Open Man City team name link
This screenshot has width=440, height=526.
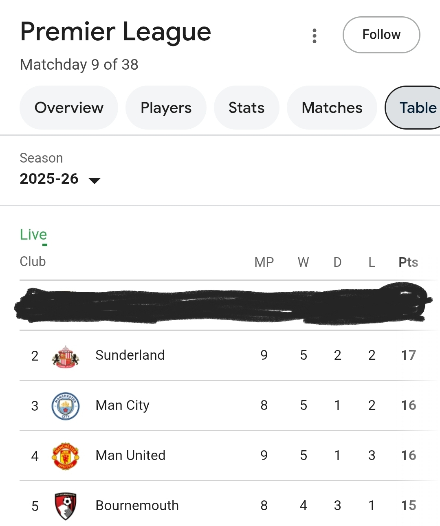click(x=122, y=405)
